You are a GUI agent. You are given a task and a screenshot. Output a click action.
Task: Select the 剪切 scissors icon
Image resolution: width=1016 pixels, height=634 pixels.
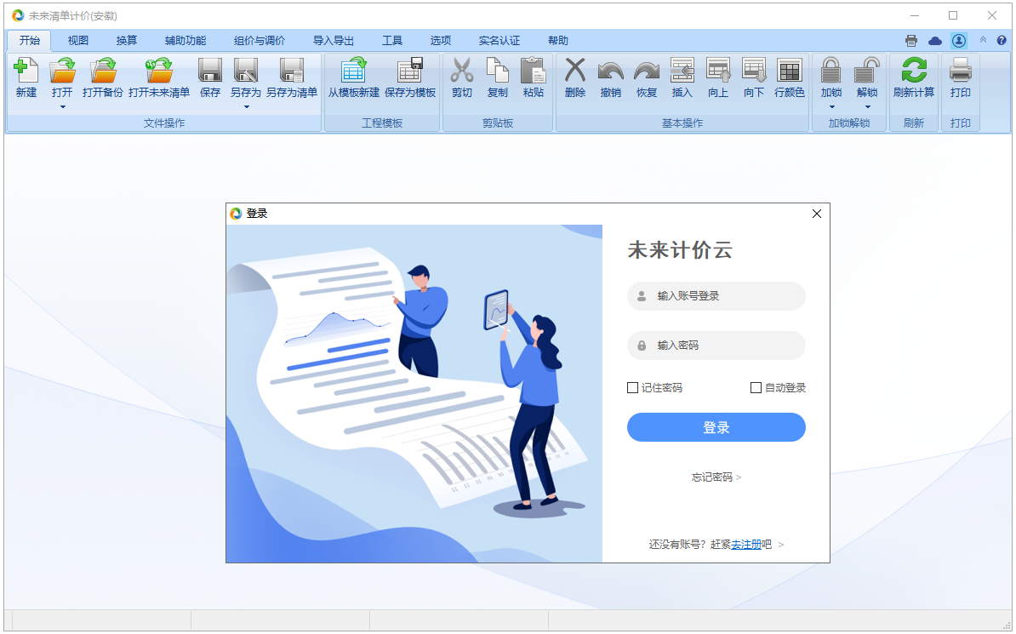click(462, 70)
